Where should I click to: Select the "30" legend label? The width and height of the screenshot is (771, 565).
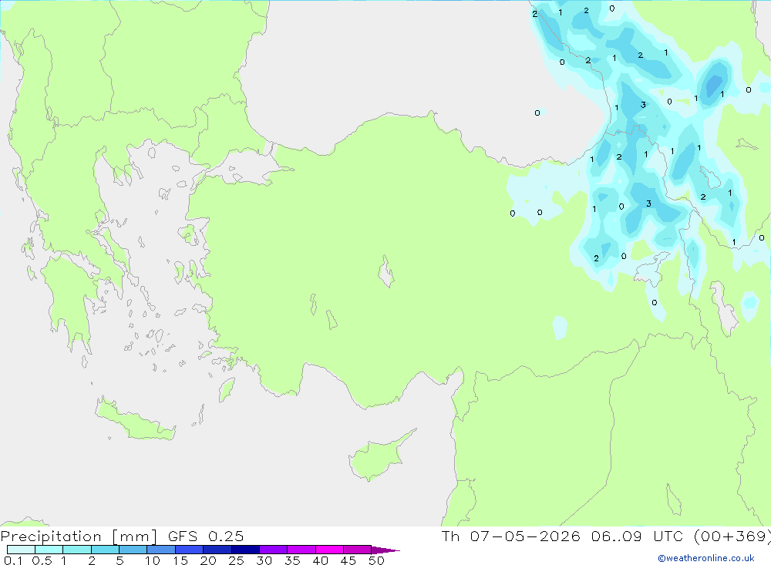click(x=264, y=560)
